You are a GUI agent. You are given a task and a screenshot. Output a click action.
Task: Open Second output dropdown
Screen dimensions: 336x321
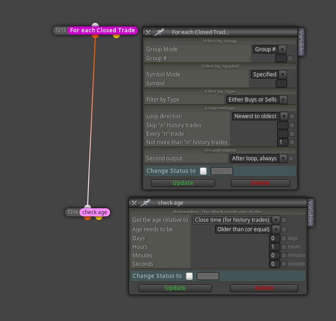click(x=258, y=158)
